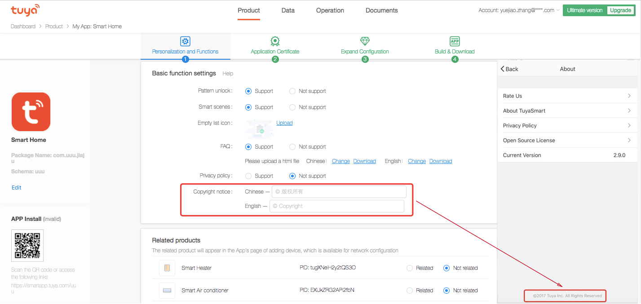Click the Current Version row
The image size is (641, 304).
pos(567,155)
